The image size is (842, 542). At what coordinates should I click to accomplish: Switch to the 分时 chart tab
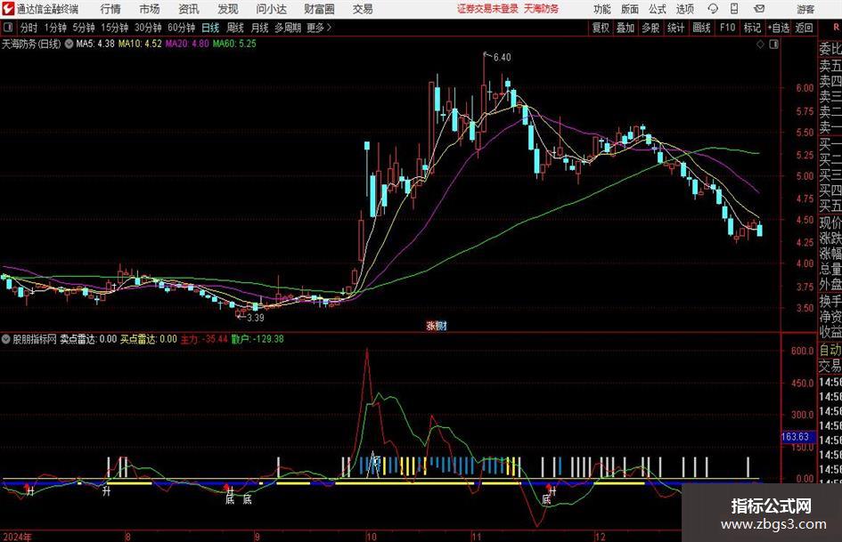click(29, 28)
